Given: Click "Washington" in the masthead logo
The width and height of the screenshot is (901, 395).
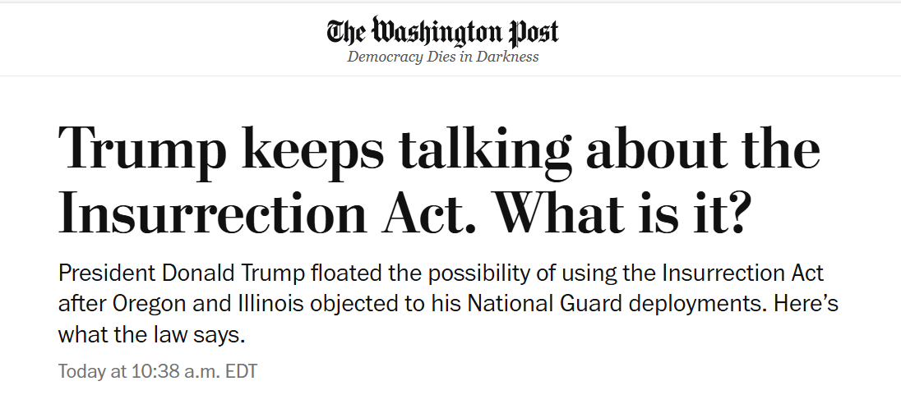Looking at the screenshot, I should click(x=434, y=32).
